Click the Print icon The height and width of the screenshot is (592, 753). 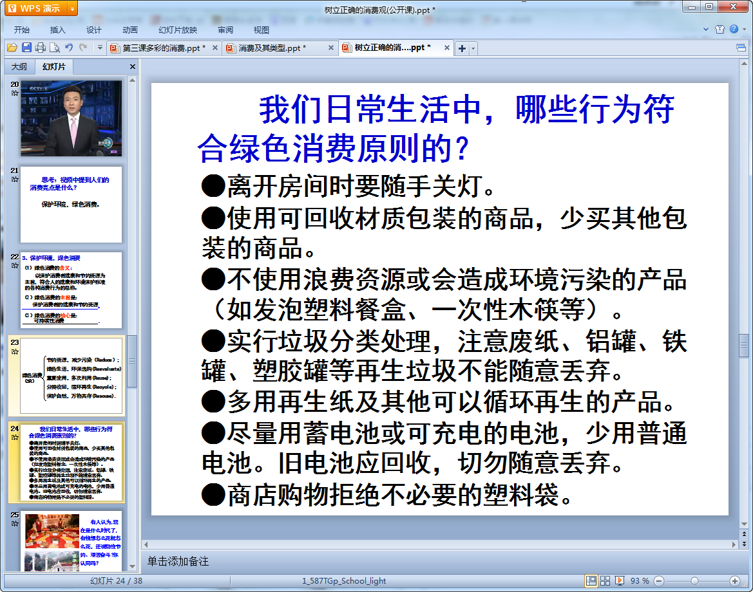41,48
